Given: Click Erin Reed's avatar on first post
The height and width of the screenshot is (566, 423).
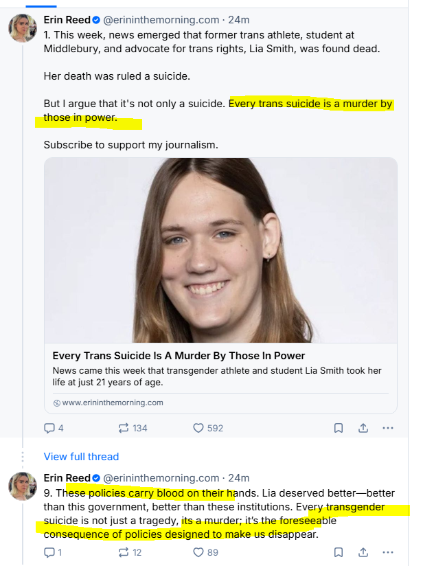Looking at the screenshot, I should tap(23, 27).
